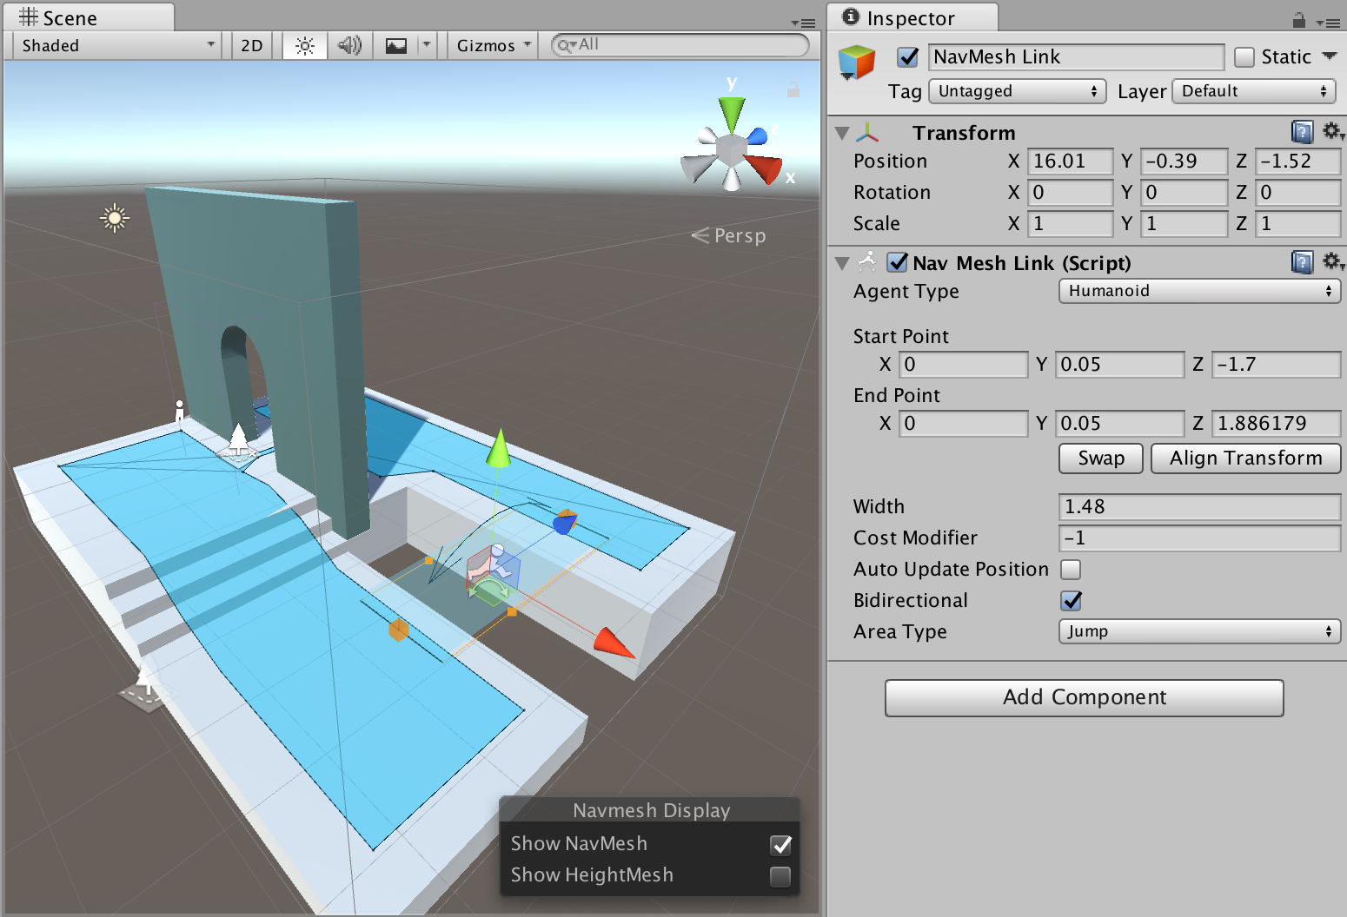Open the scene effects camera icon menu
1347x917 pixels.
pyautogui.click(x=396, y=45)
